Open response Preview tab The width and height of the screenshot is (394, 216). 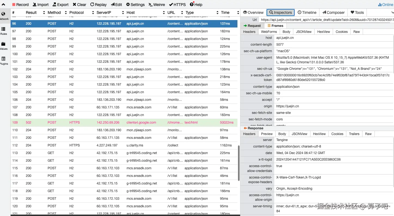[267, 134]
